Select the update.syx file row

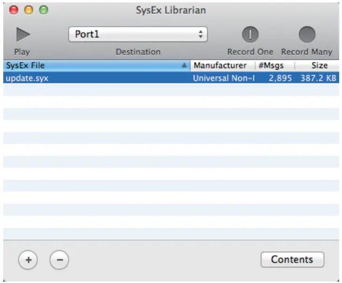pos(171,78)
